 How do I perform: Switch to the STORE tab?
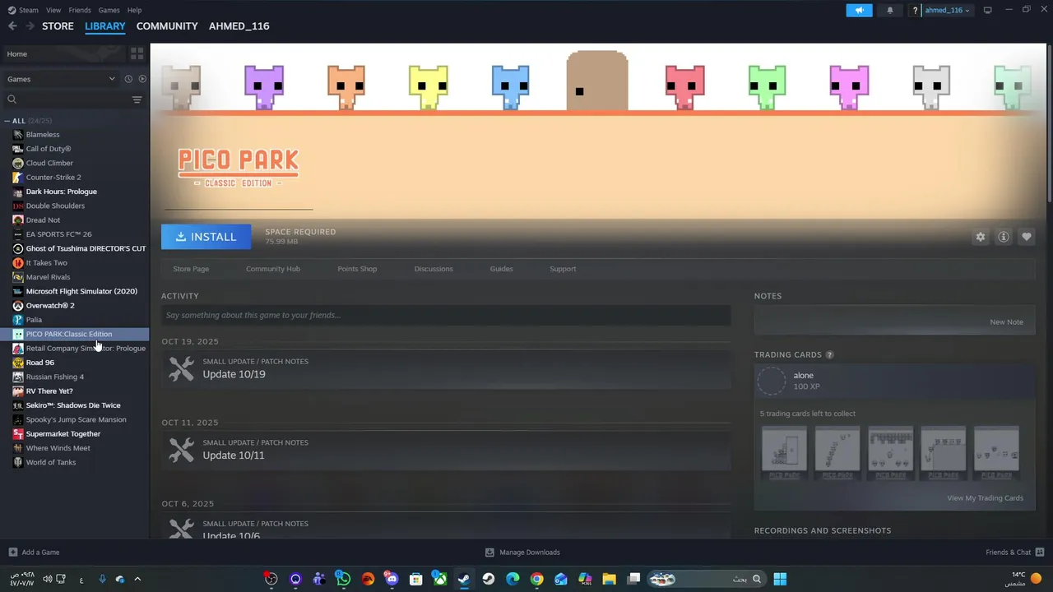(58, 26)
